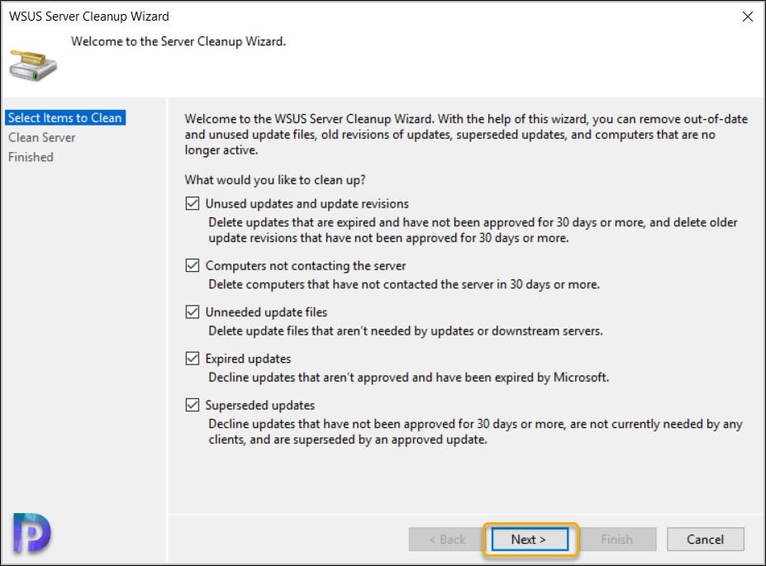Disable the Superseded updates checkbox
This screenshot has height=566, width=766.
pos(193,405)
